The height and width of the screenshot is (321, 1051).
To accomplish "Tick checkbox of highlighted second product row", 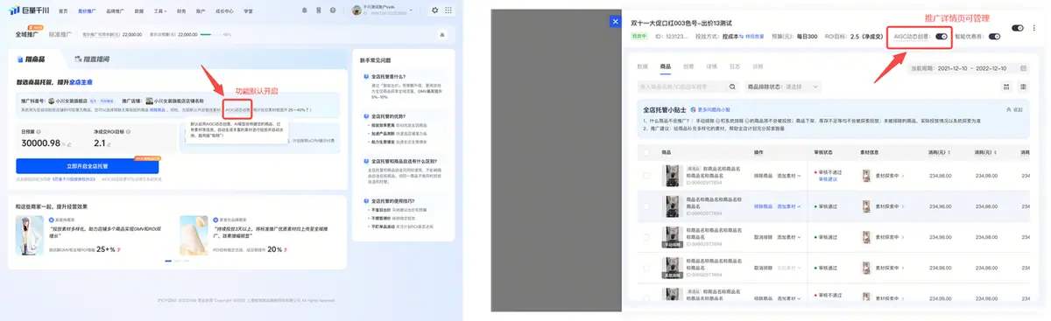I will 646,206.
